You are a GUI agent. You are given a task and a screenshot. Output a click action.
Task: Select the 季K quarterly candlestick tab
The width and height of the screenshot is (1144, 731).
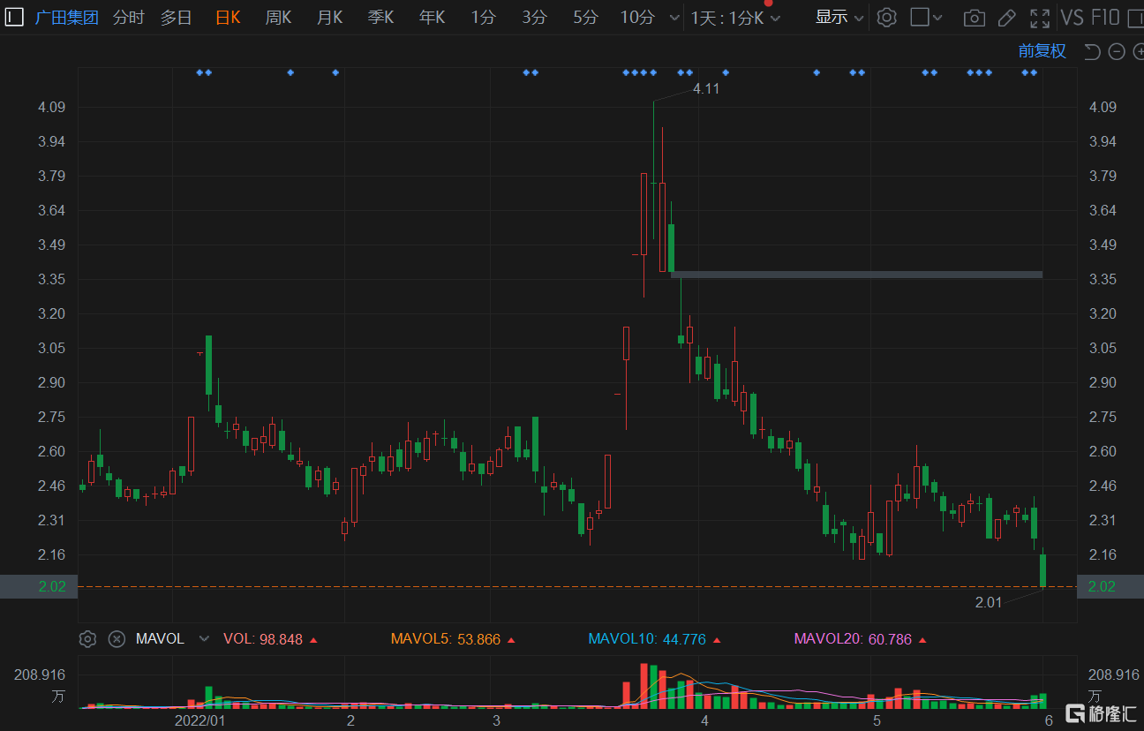[380, 17]
